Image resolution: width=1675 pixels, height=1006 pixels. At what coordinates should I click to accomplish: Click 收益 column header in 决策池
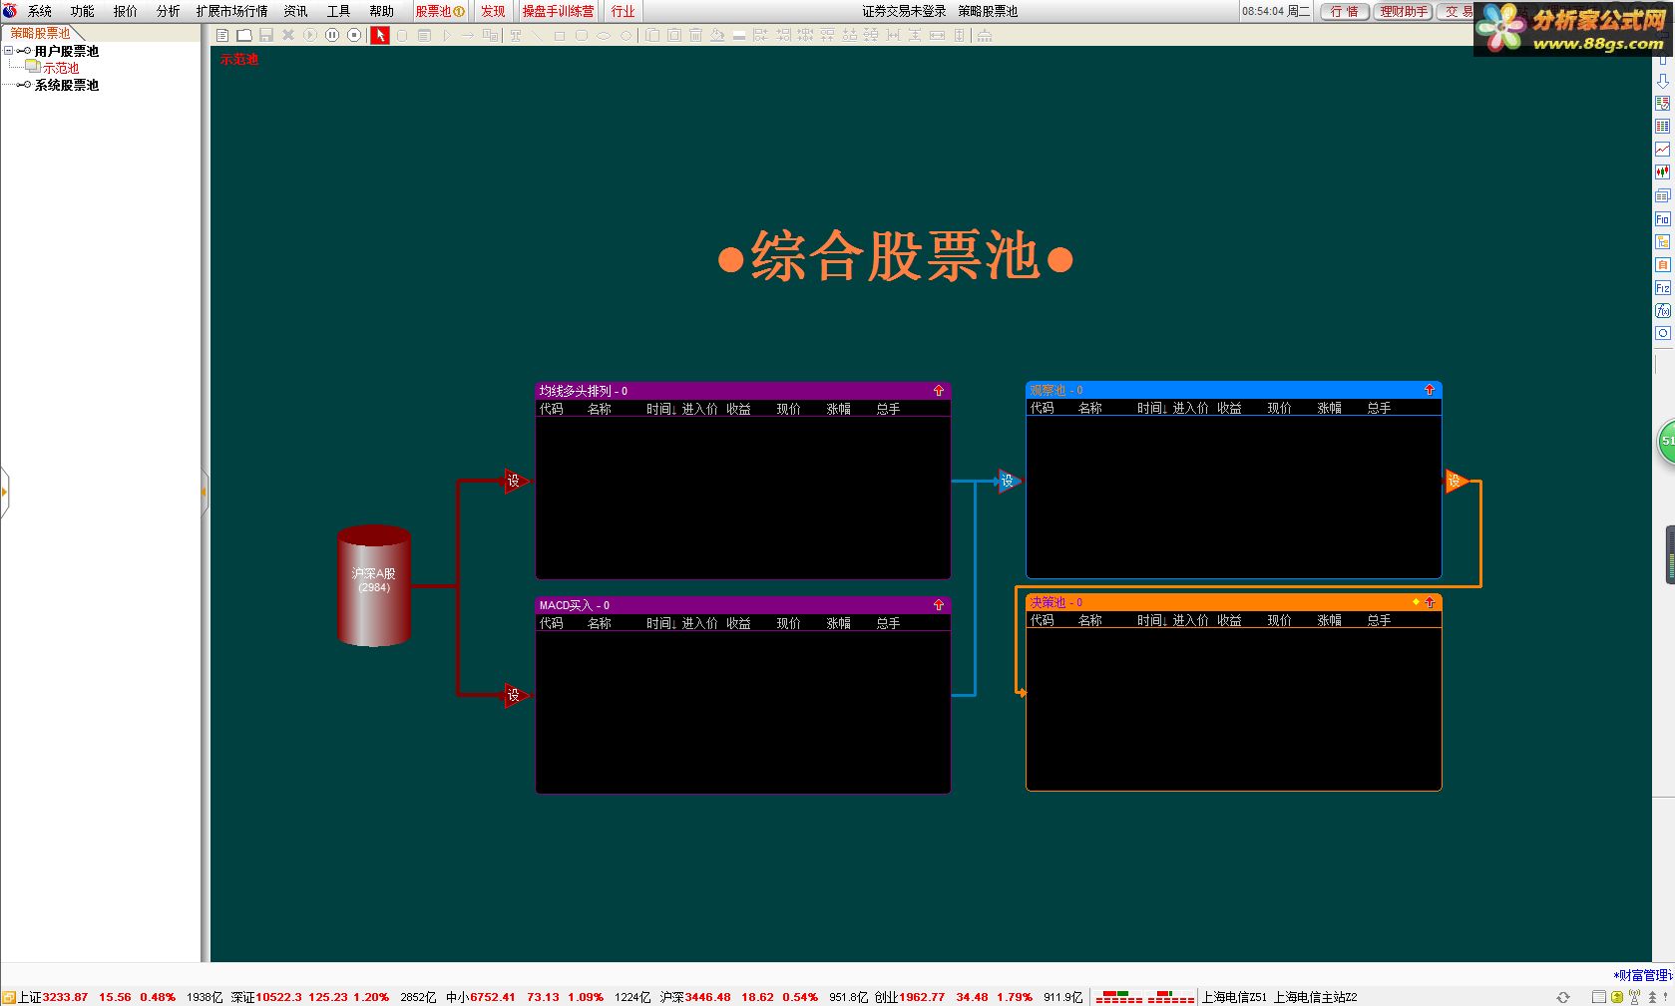pos(1229,620)
